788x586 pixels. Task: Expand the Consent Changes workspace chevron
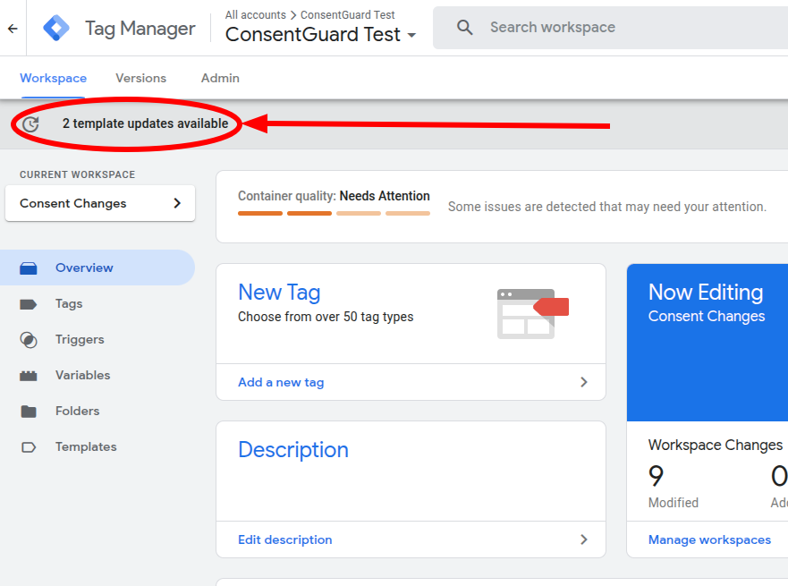coord(177,203)
